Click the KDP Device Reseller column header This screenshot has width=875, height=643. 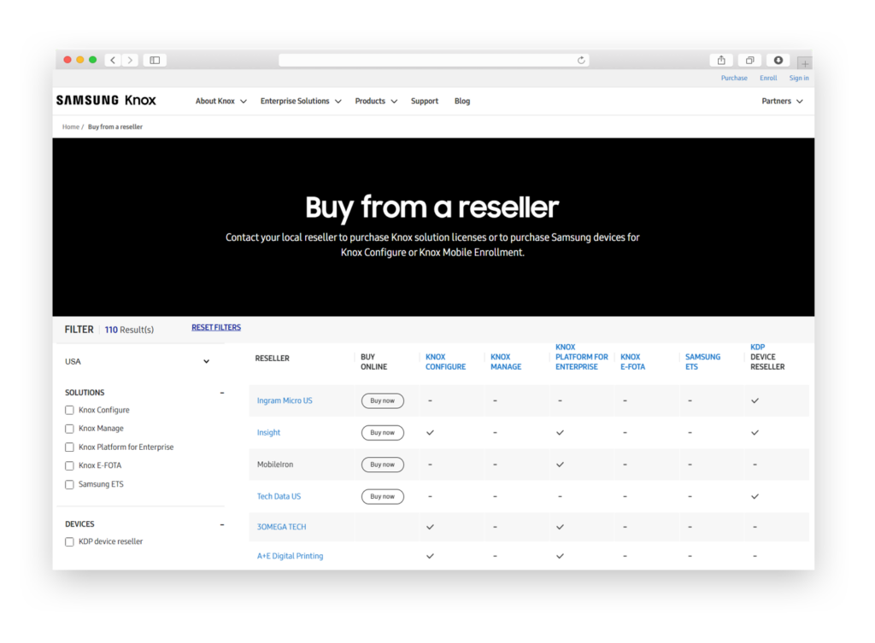point(767,357)
